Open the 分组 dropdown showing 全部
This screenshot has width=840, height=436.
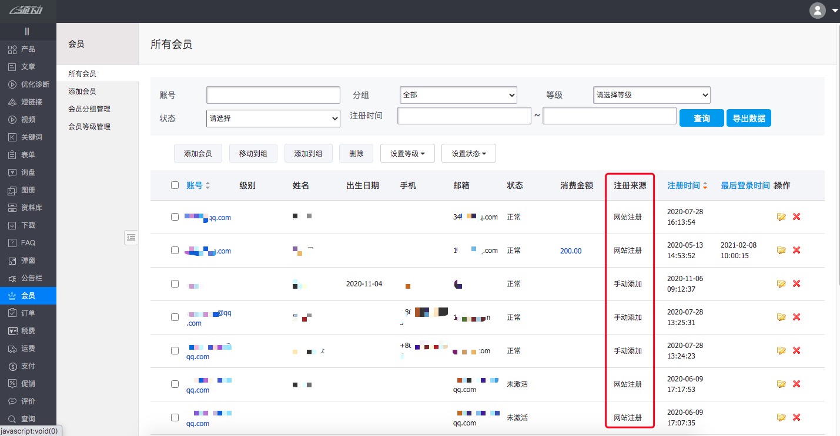click(x=458, y=95)
